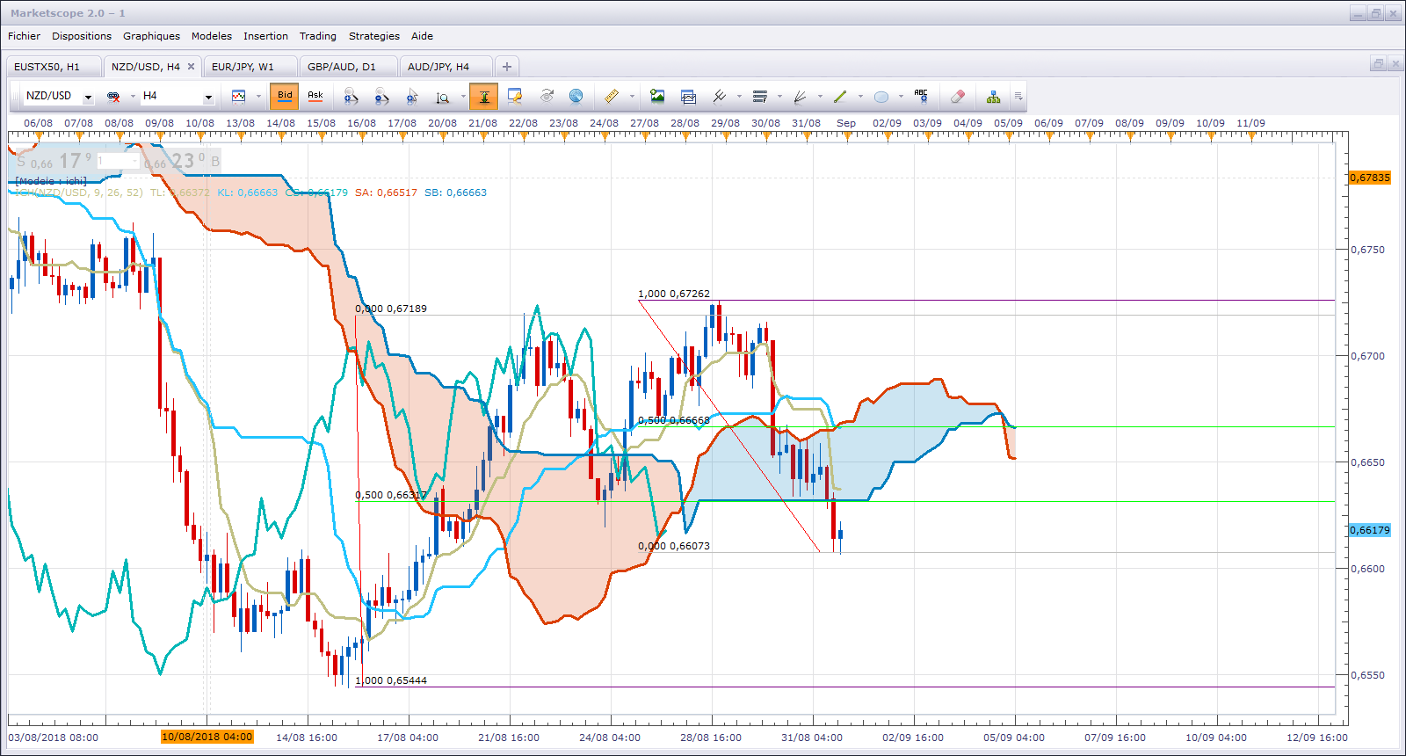
Task: Click the orange 0,67835 price label
Action: (x=1370, y=178)
